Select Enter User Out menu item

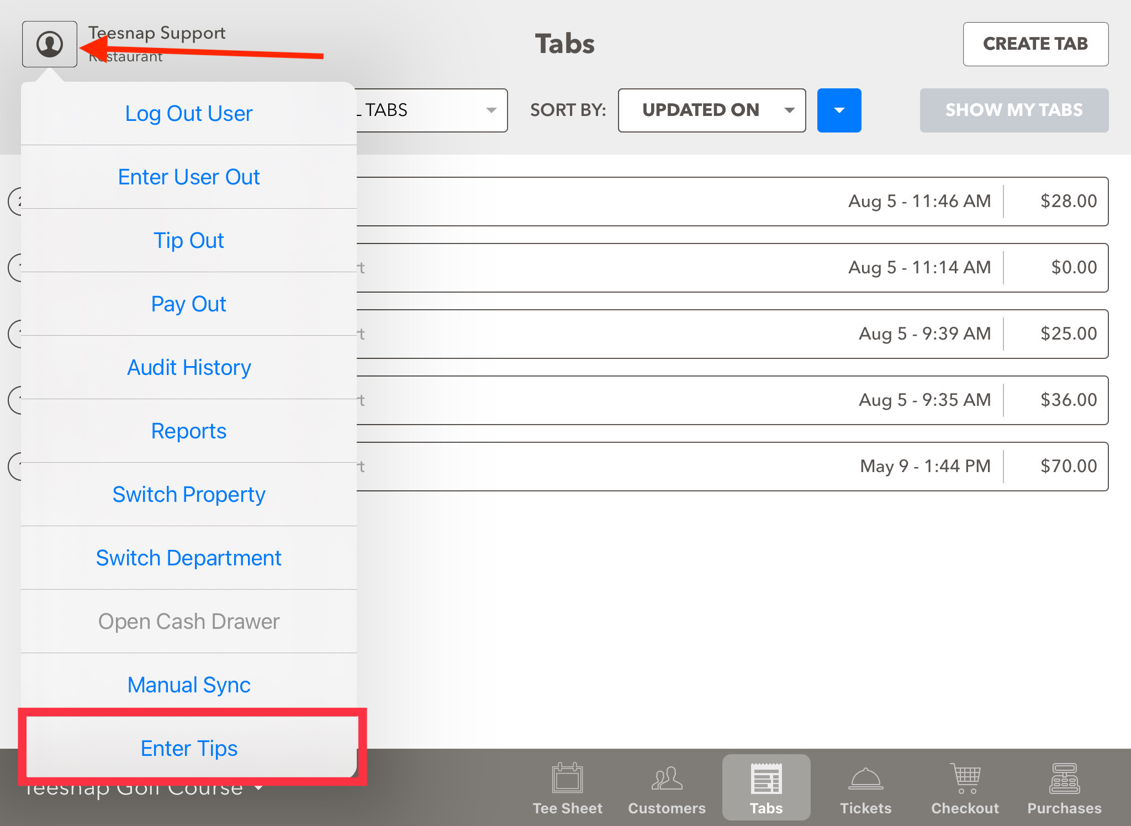pos(189,177)
